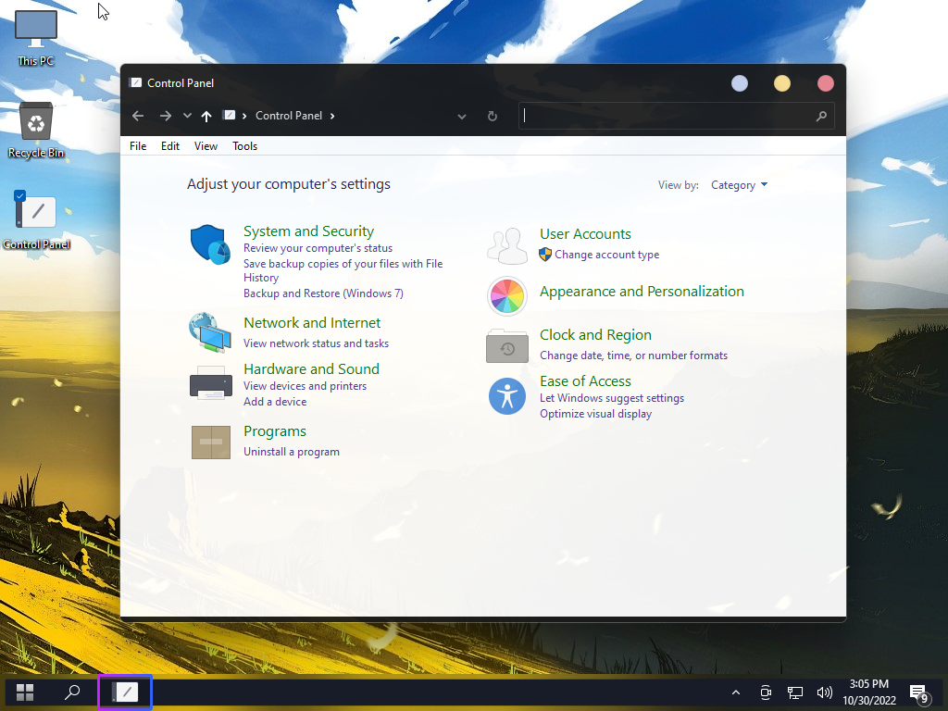Image resolution: width=948 pixels, height=711 pixels.
Task: Go back with the left arrow
Action: tap(138, 116)
